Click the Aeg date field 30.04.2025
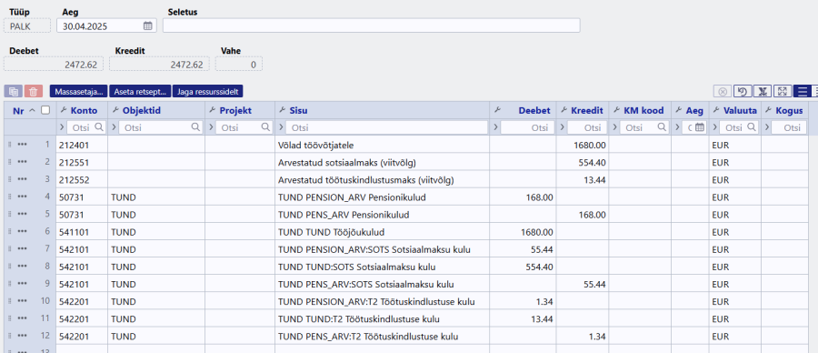The width and height of the screenshot is (818, 353). point(107,25)
